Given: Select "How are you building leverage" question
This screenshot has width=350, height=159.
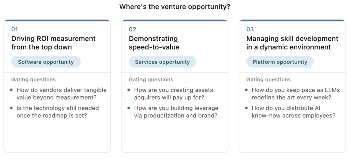Looking at the screenshot, I should pyautogui.click(x=176, y=112).
